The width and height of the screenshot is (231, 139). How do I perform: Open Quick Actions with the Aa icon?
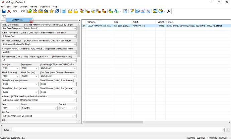pyautogui.click(x=117, y=11)
